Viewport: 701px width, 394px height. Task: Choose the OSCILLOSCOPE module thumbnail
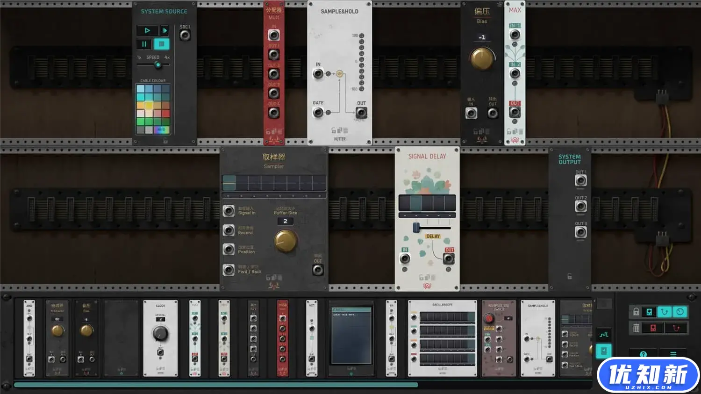click(442, 338)
